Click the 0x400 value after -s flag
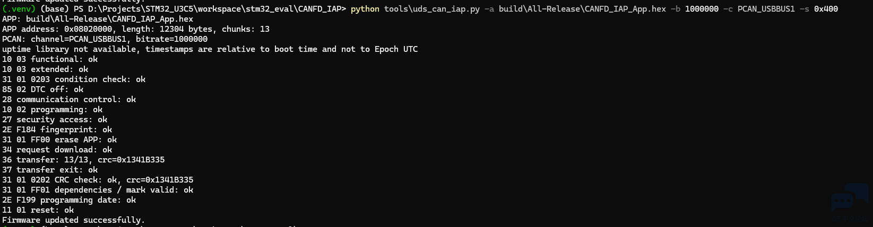Screen dimensions: 873x227 pyautogui.click(x=826, y=9)
